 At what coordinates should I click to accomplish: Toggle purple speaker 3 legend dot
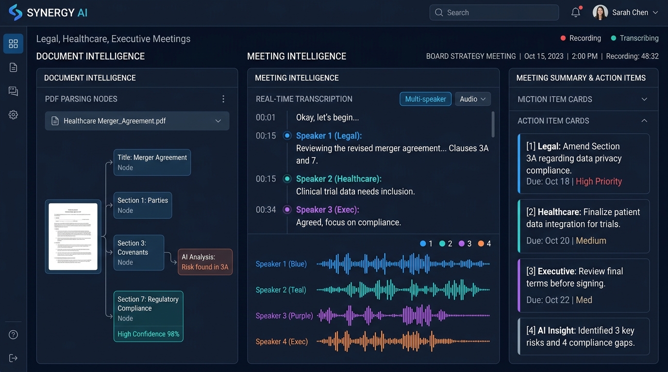pos(462,244)
